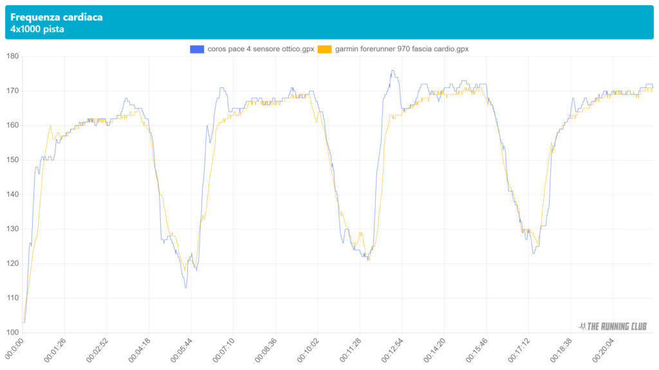Select the 00:10:02 time axis label
This screenshot has height=370, width=659.
309,350
